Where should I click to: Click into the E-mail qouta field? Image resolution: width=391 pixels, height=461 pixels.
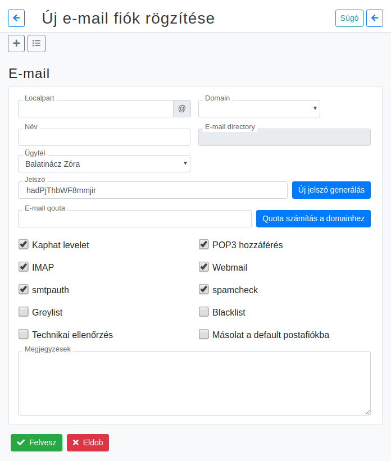pos(135,219)
